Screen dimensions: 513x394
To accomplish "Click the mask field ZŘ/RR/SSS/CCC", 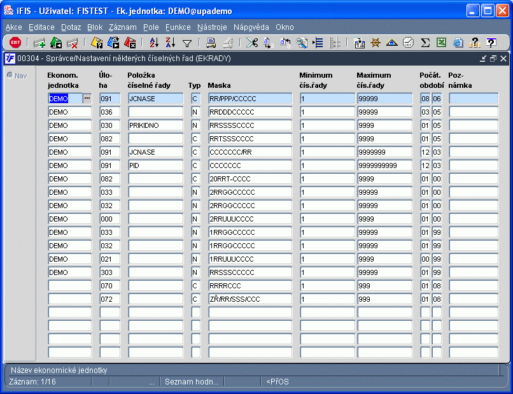I will (250, 299).
